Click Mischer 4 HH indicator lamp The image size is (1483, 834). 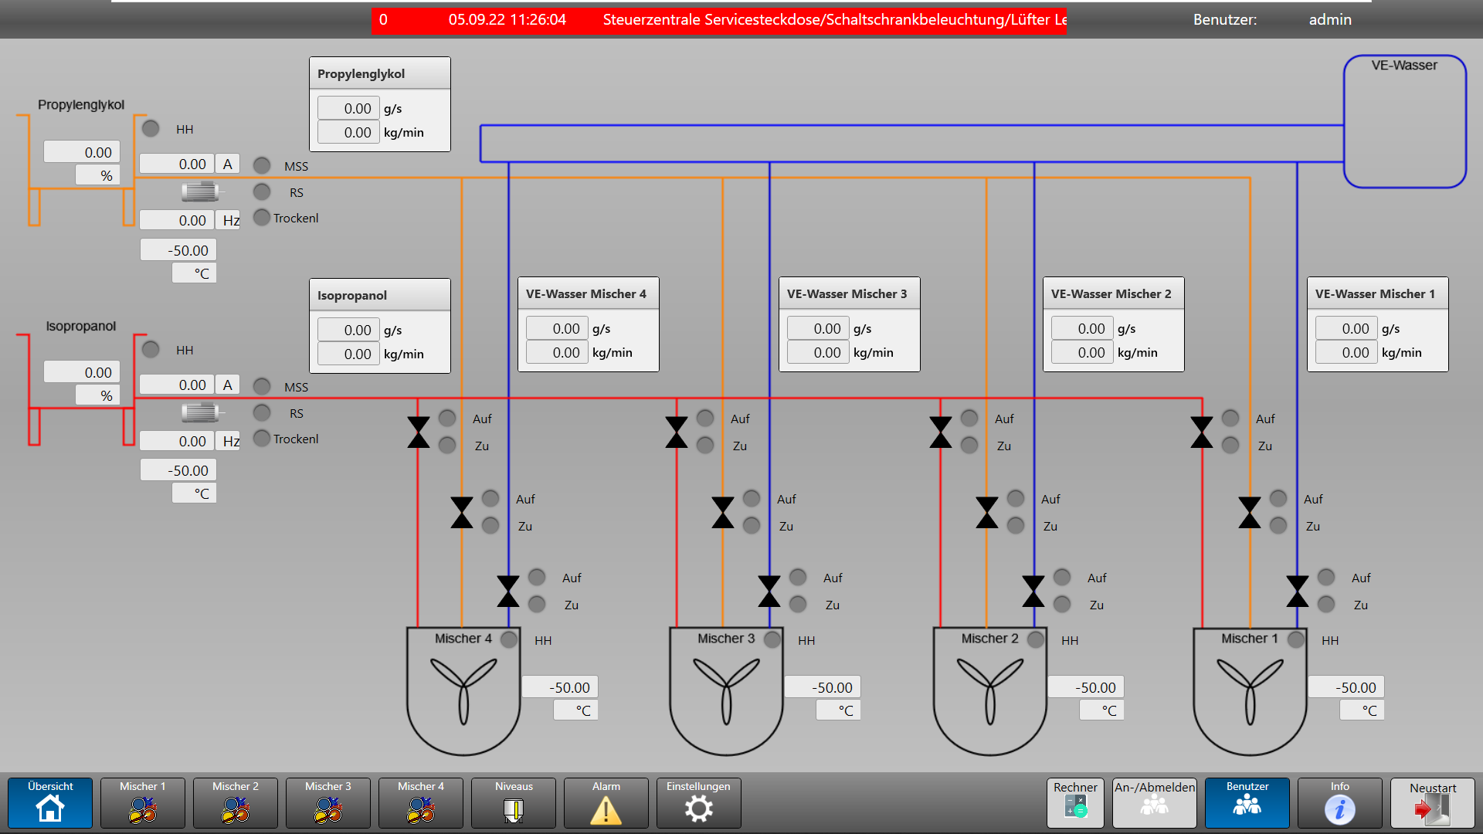click(x=509, y=639)
